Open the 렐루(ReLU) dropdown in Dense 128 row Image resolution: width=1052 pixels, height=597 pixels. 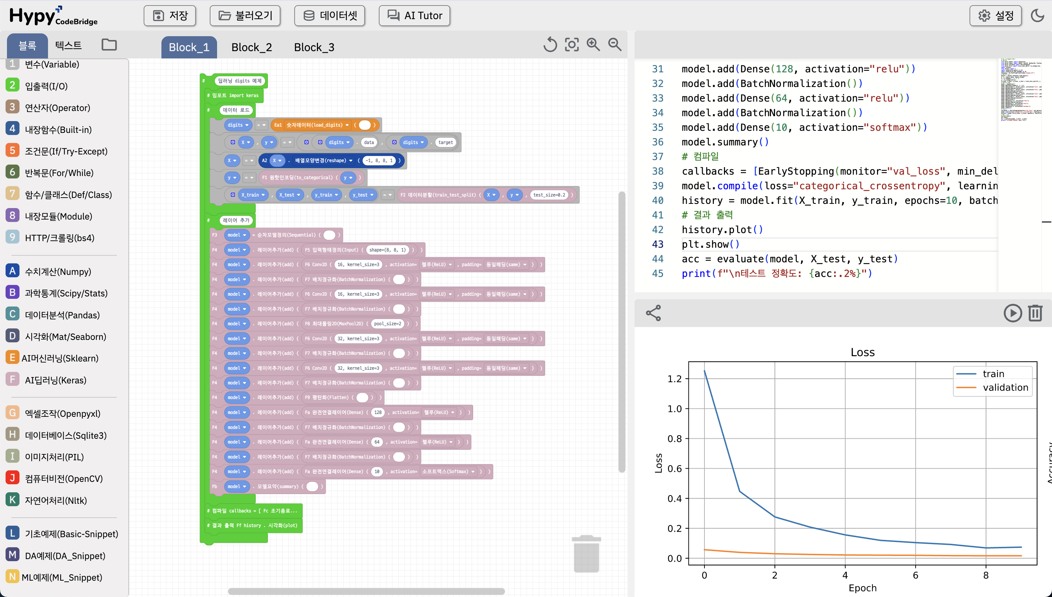(439, 413)
